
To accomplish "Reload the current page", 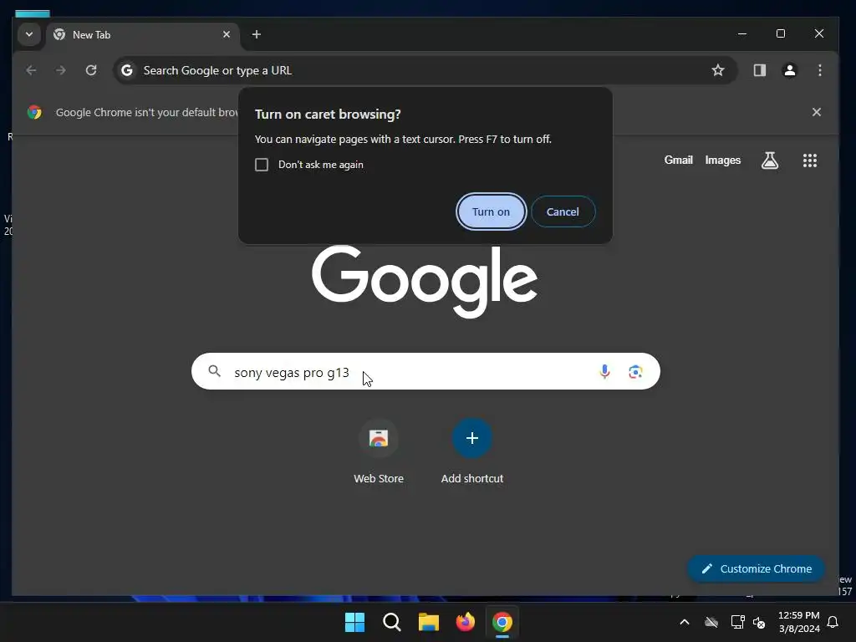I will click(x=91, y=70).
